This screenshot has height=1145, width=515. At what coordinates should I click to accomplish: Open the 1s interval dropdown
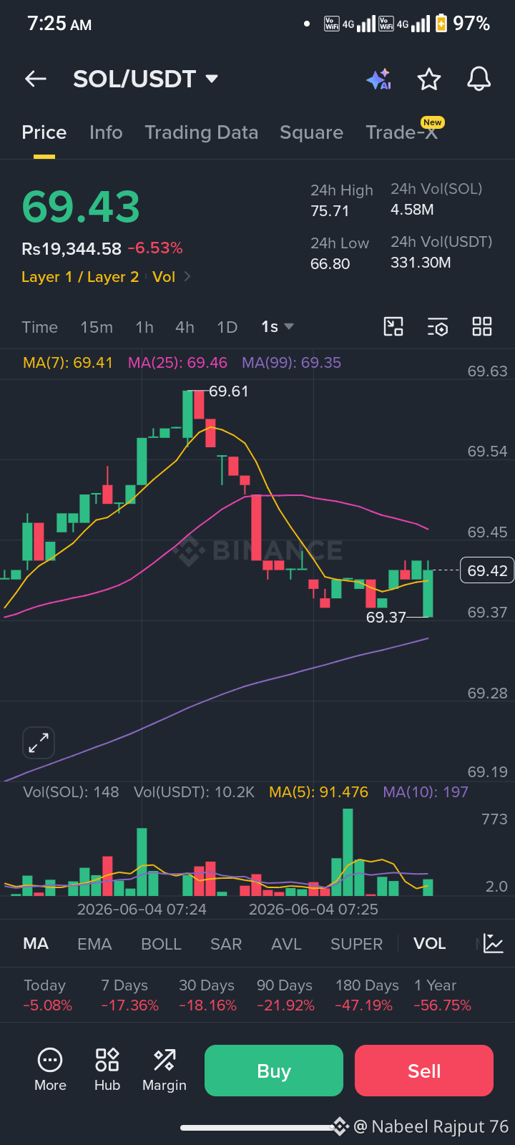(x=278, y=327)
